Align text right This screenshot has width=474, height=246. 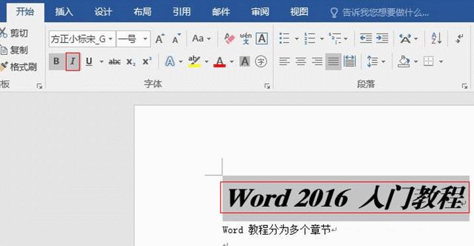pyautogui.click(x=317, y=61)
